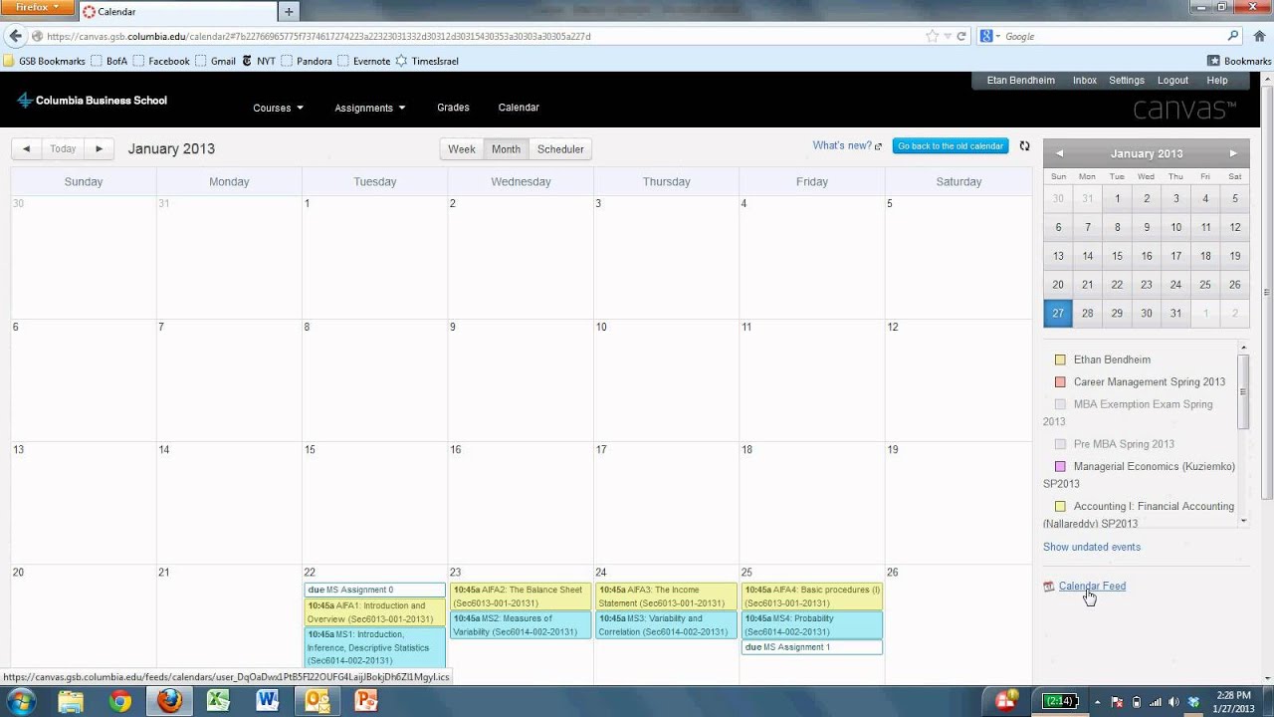Select day 28 in the mini calendar
Viewport: 1274px width, 717px height.
[1088, 313]
